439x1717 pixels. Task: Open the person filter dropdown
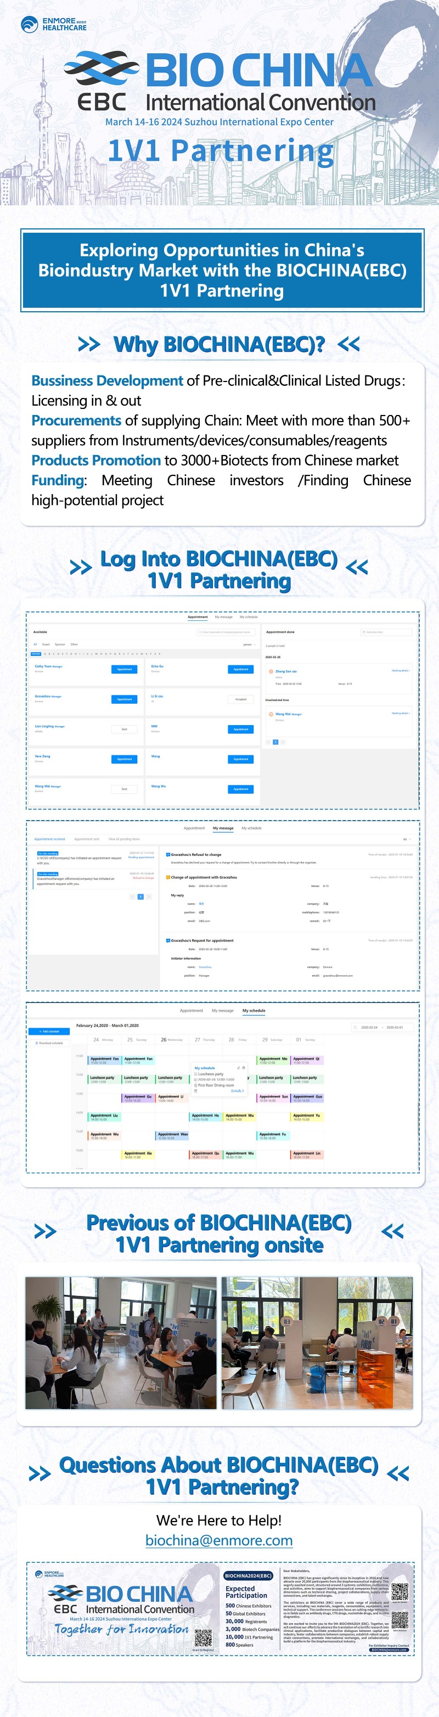tap(249, 644)
